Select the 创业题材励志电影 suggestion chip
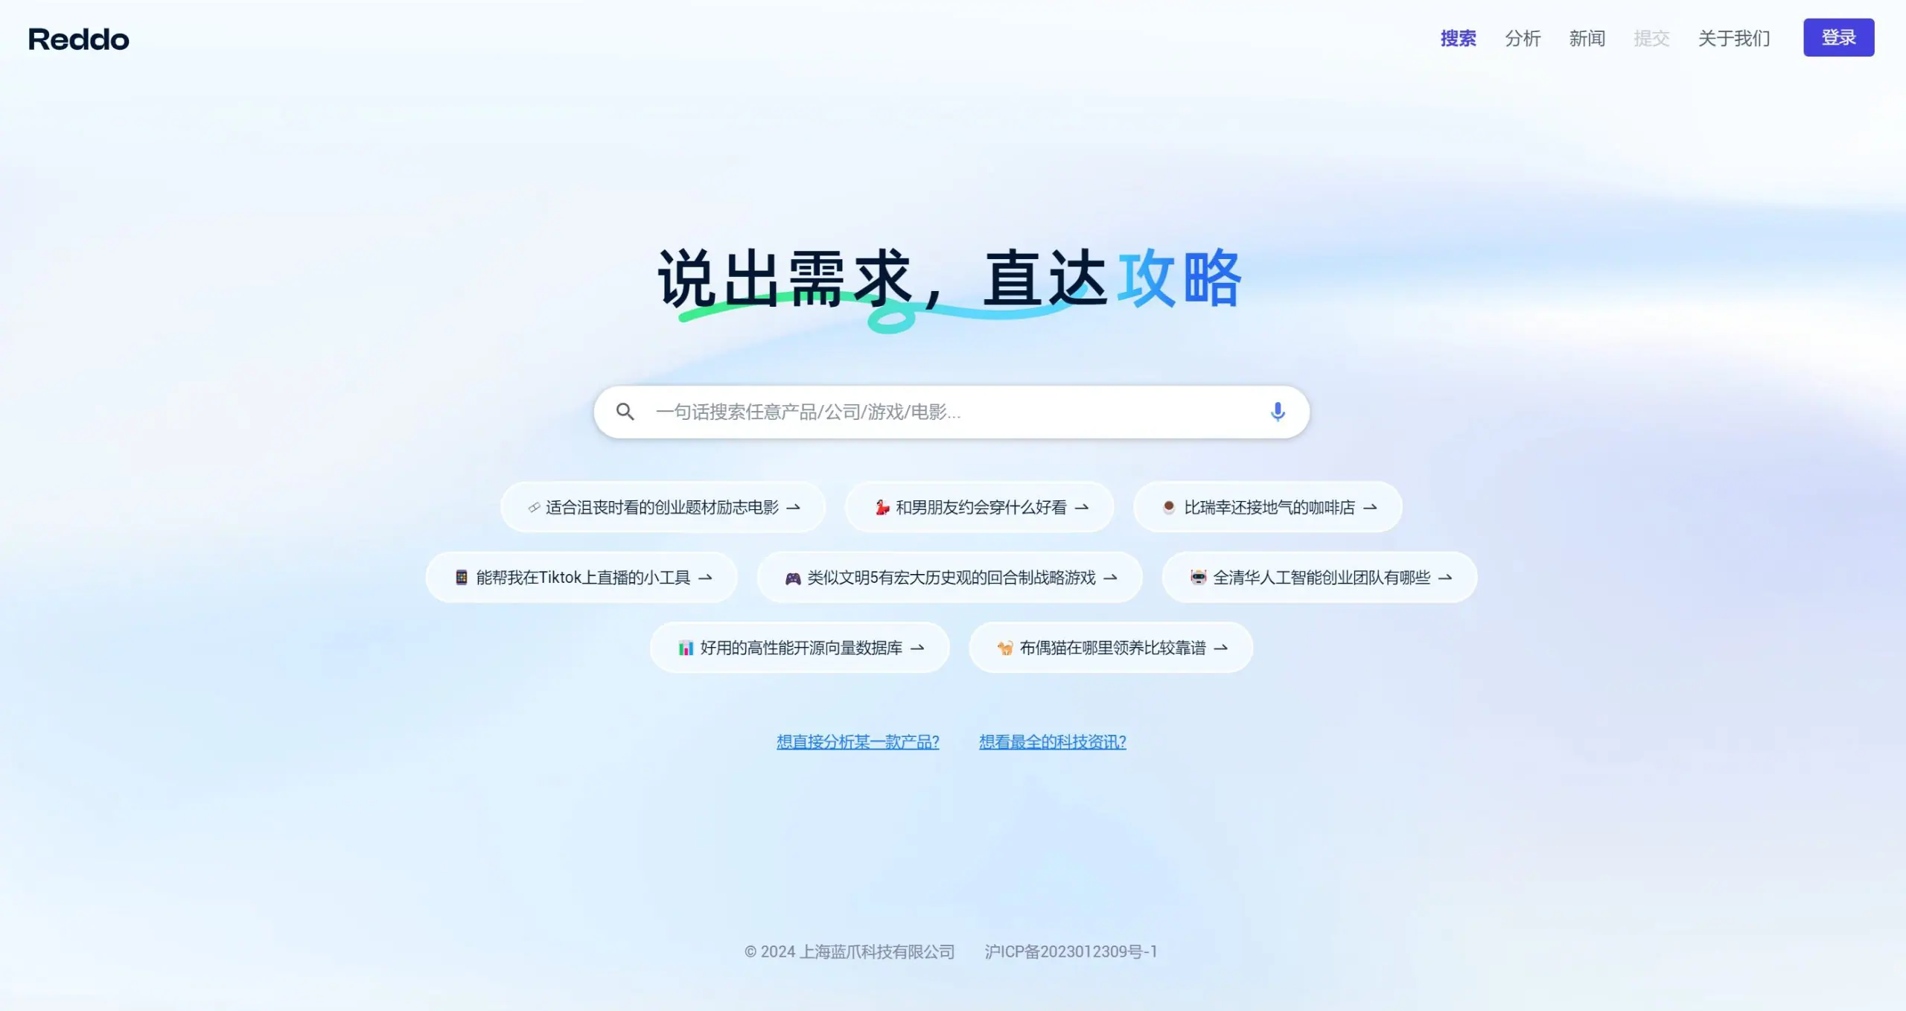 (661, 506)
